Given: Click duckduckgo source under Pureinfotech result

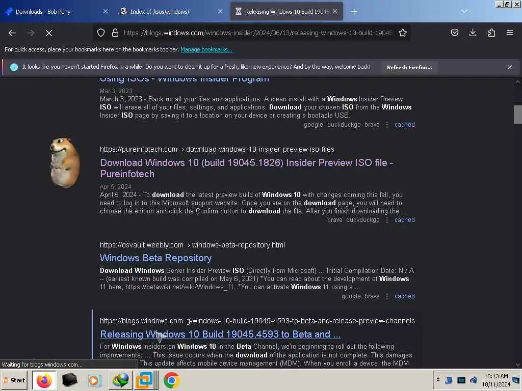Looking at the screenshot, I should pos(363,220).
